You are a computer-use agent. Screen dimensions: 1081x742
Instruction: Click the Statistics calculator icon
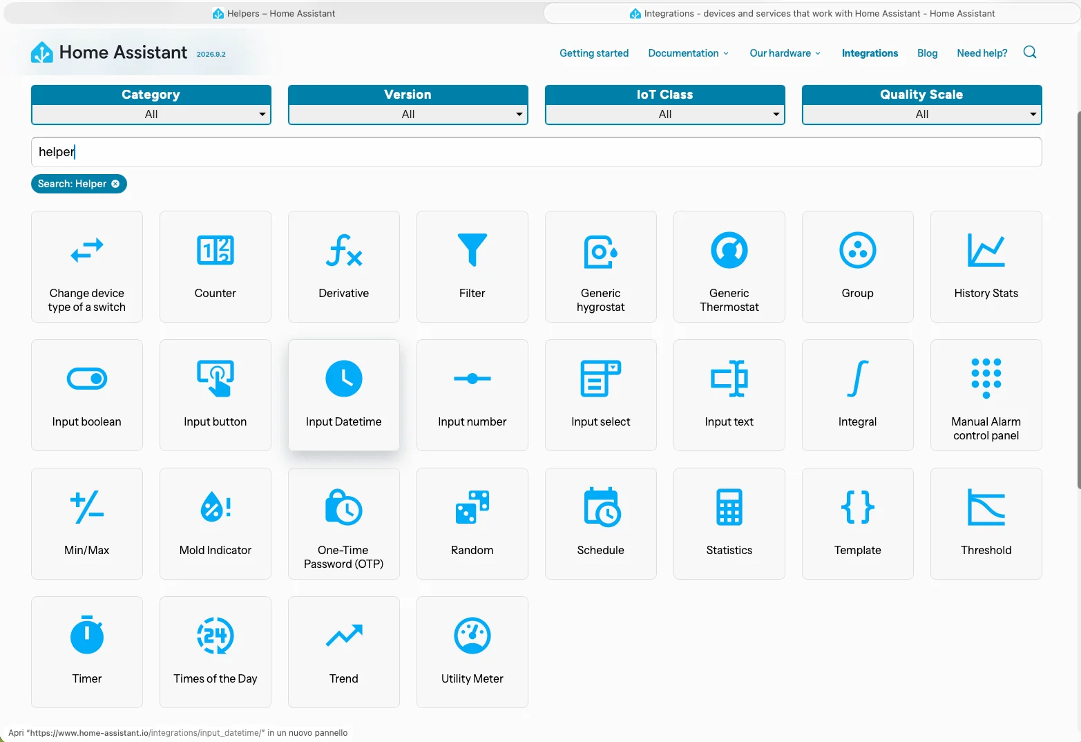729,507
